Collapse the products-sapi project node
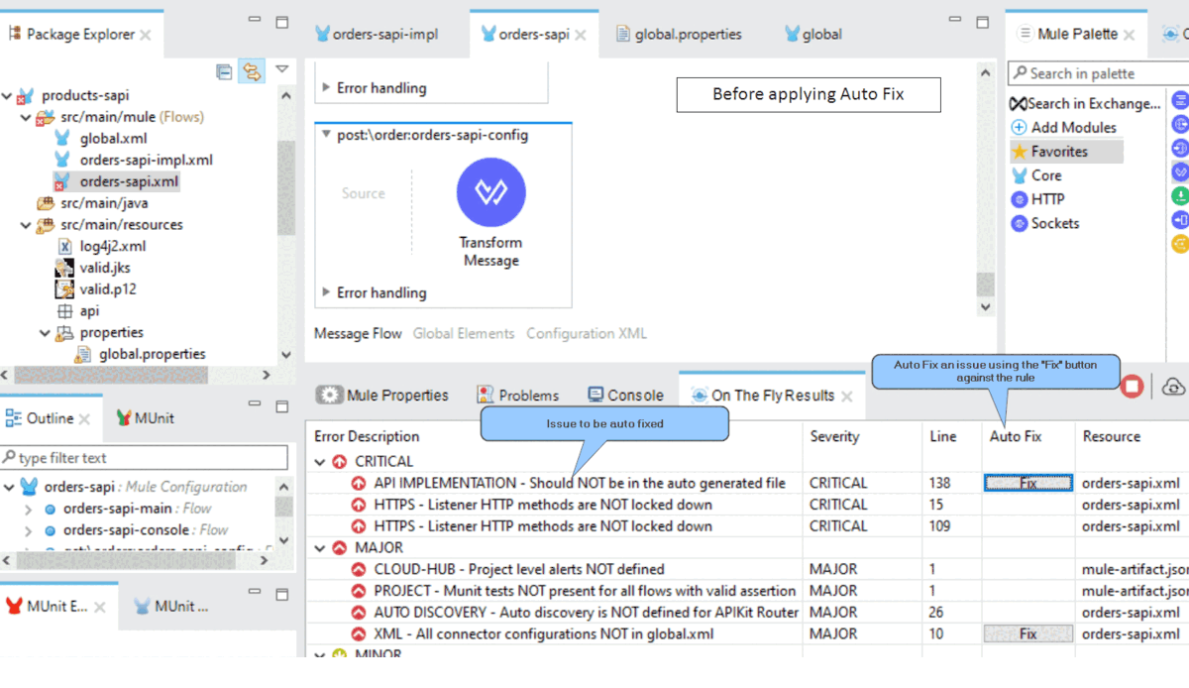1189x688 pixels. (x=7, y=96)
